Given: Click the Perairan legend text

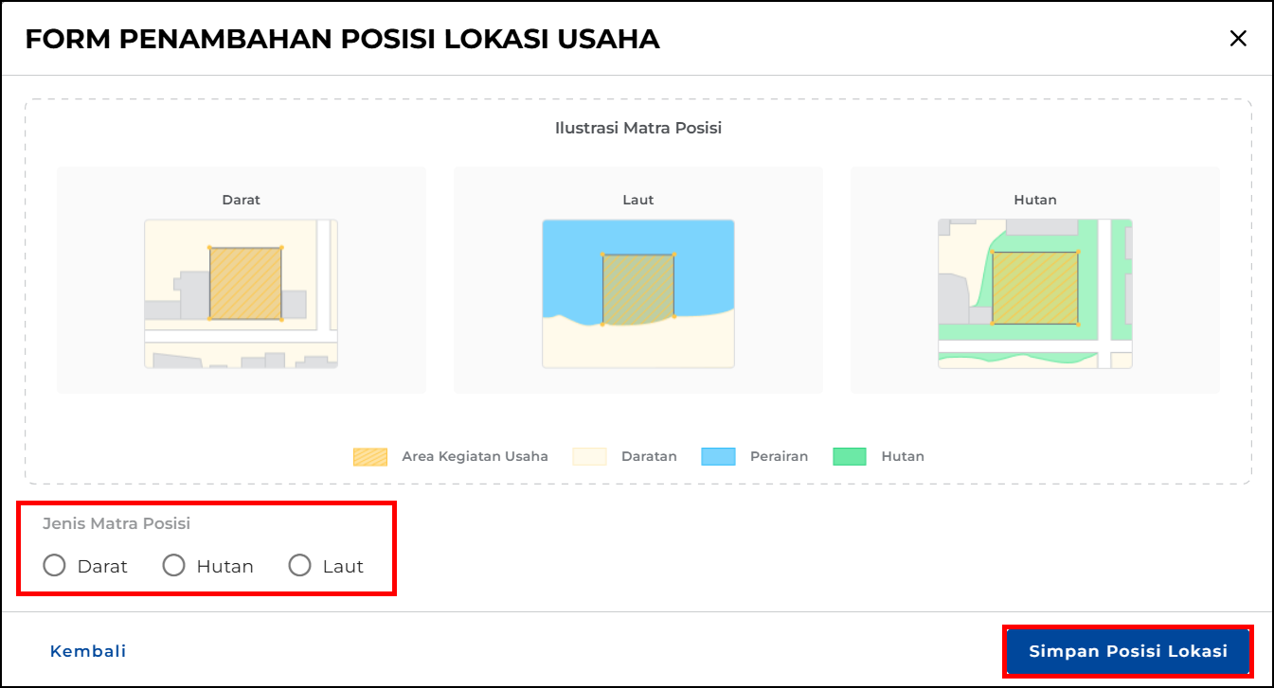Looking at the screenshot, I should tap(779, 456).
